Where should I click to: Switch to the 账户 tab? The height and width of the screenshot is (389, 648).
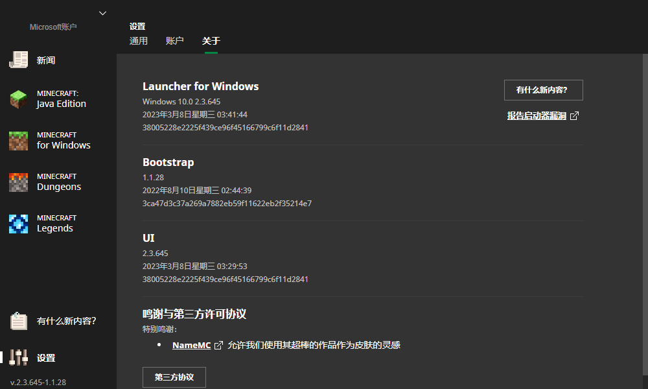click(174, 41)
